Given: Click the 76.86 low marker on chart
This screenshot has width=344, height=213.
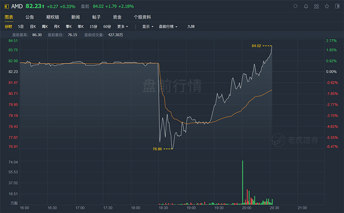Looking at the screenshot, I should coord(157,149).
